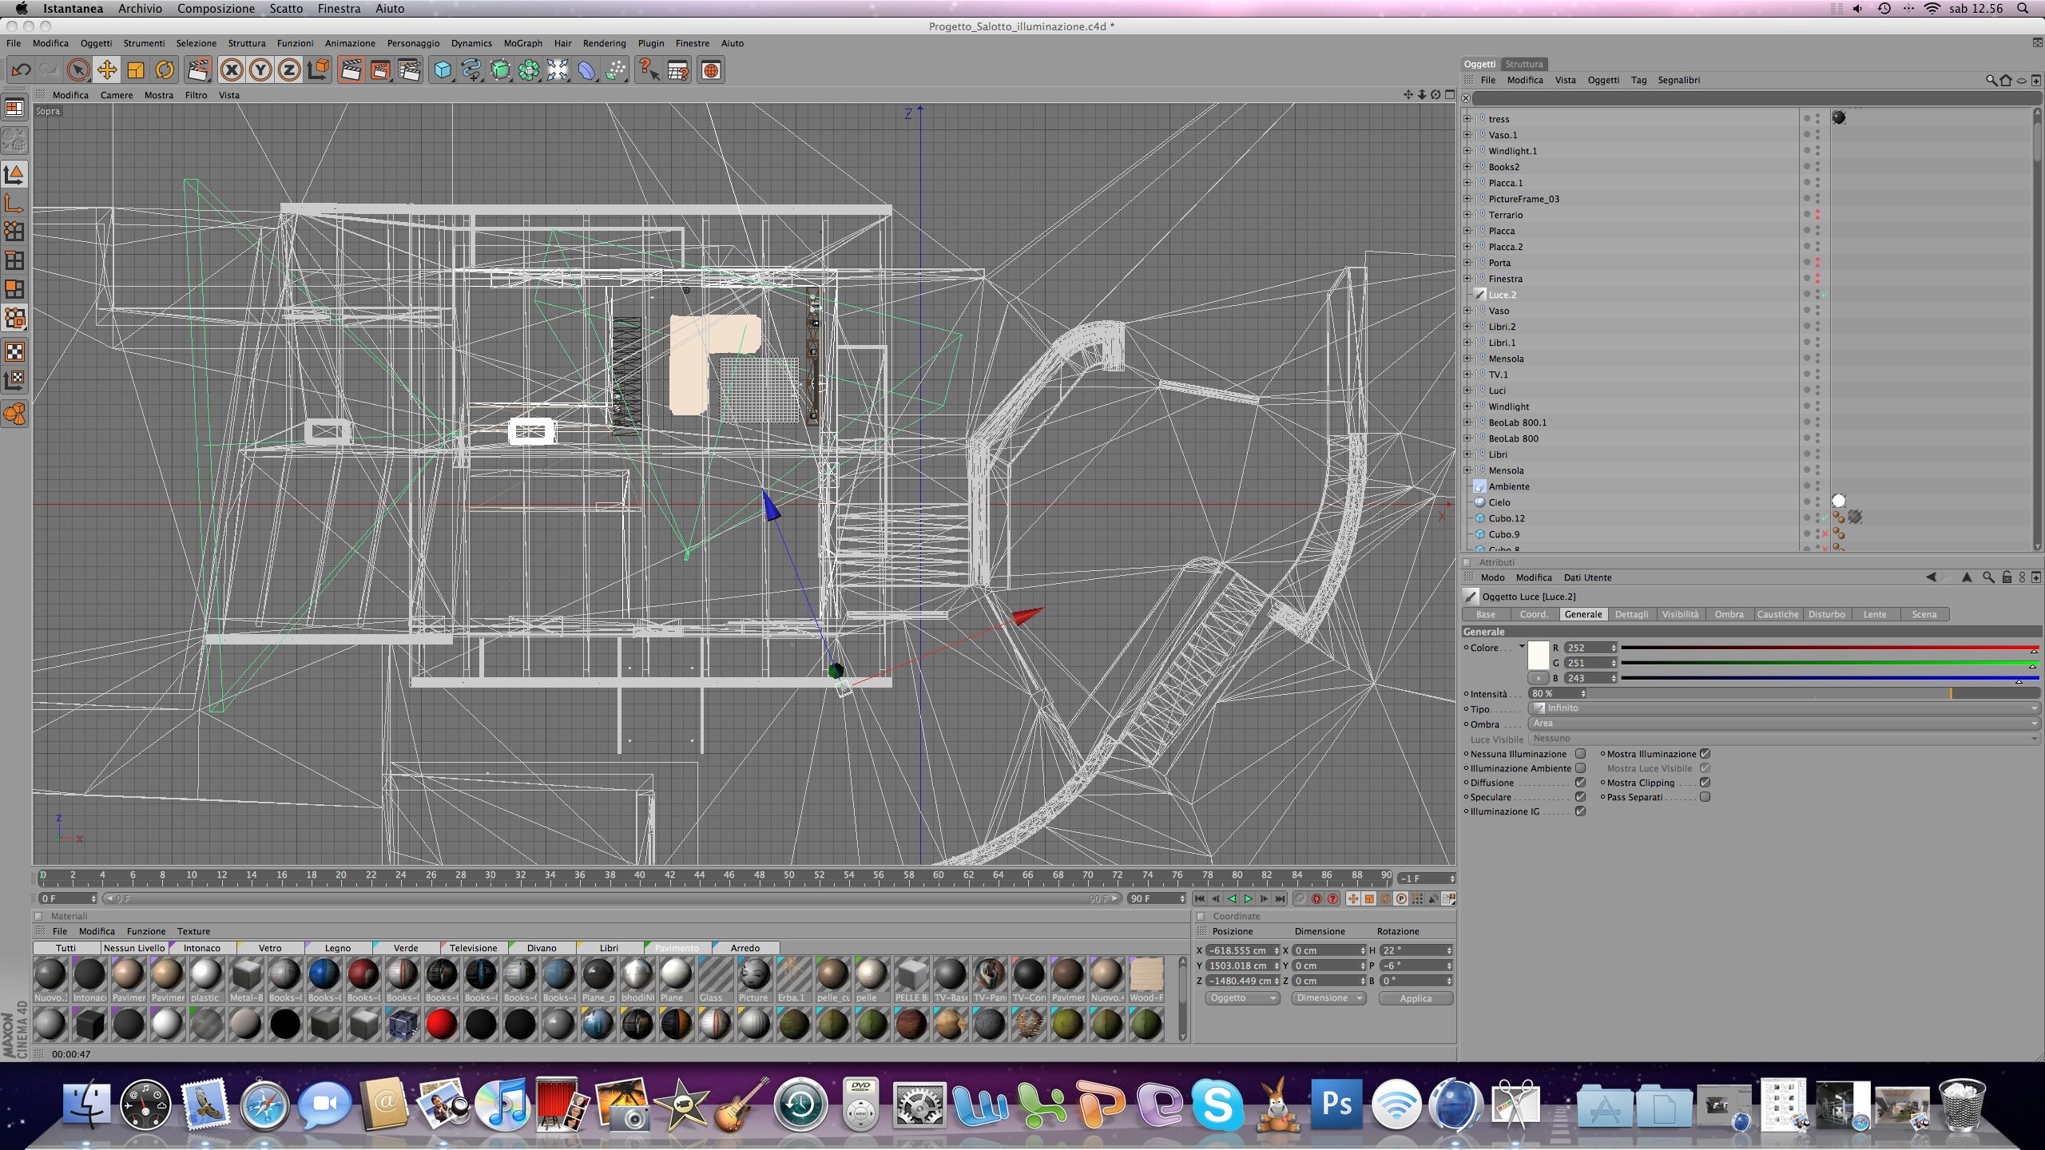Viewport: 2045px width, 1150px height.
Task: Expand the Terrario object in tree
Action: click(1467, 215)
